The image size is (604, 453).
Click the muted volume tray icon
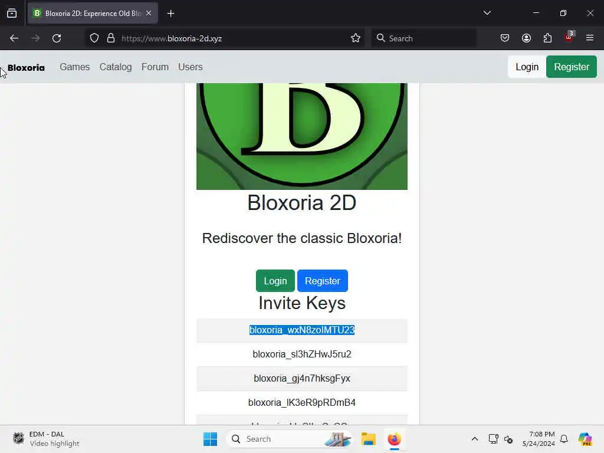pyautogui.click(x=508, y=439)
